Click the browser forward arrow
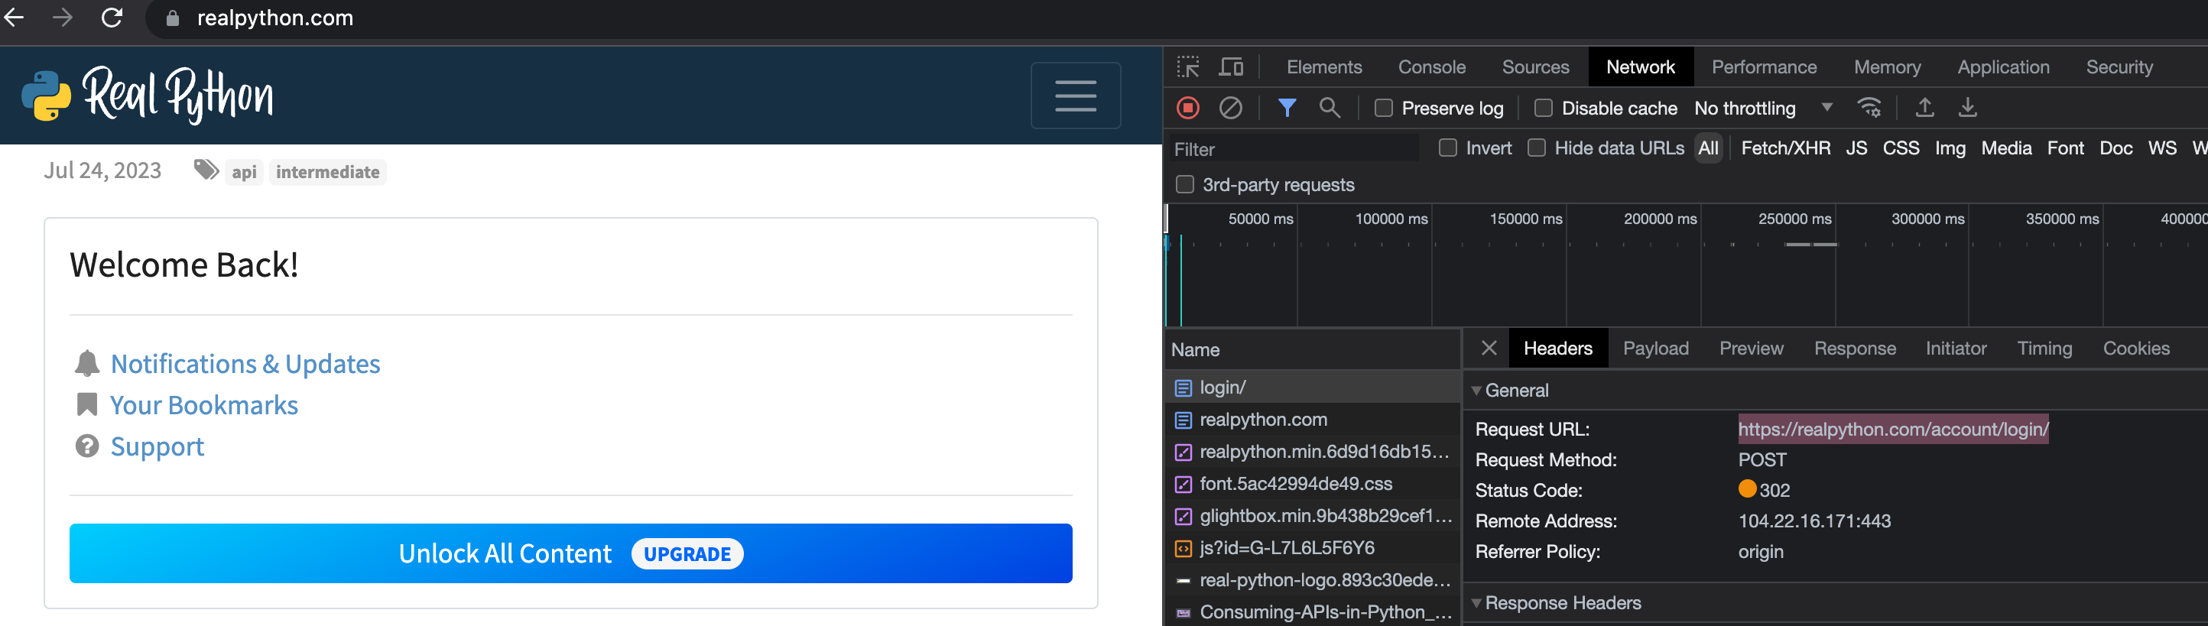This screenshot has height=626, width=2208. pyautogui.click(x=62, y=17)
